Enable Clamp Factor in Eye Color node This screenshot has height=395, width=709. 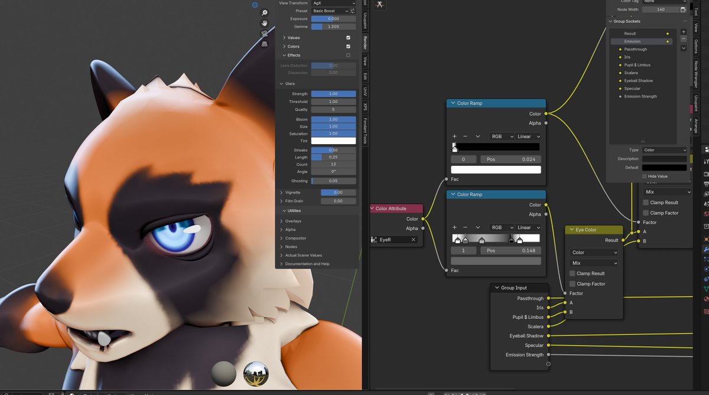(x=573, y=283)
